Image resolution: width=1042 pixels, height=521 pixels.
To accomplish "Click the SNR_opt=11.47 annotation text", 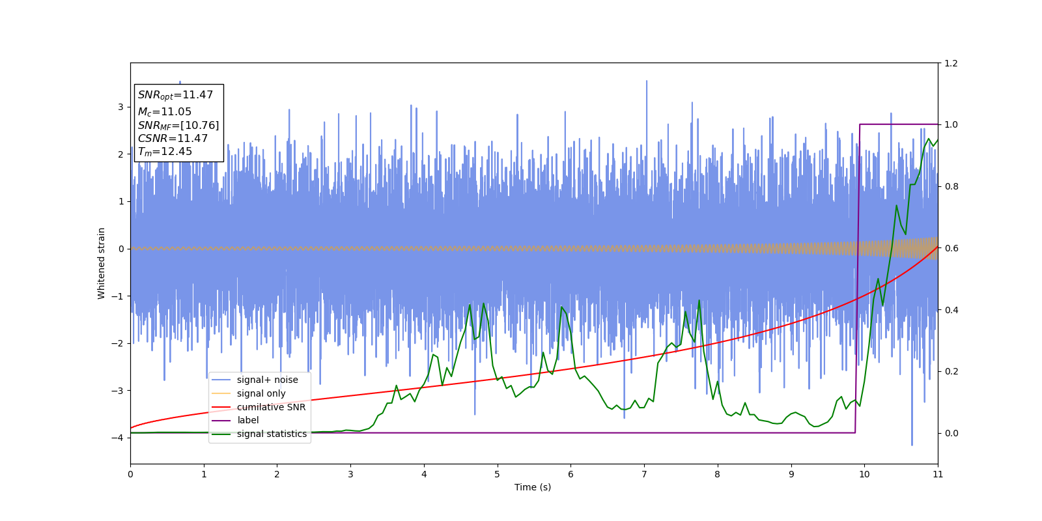I will pyautogui.click(x=175, y=95).
